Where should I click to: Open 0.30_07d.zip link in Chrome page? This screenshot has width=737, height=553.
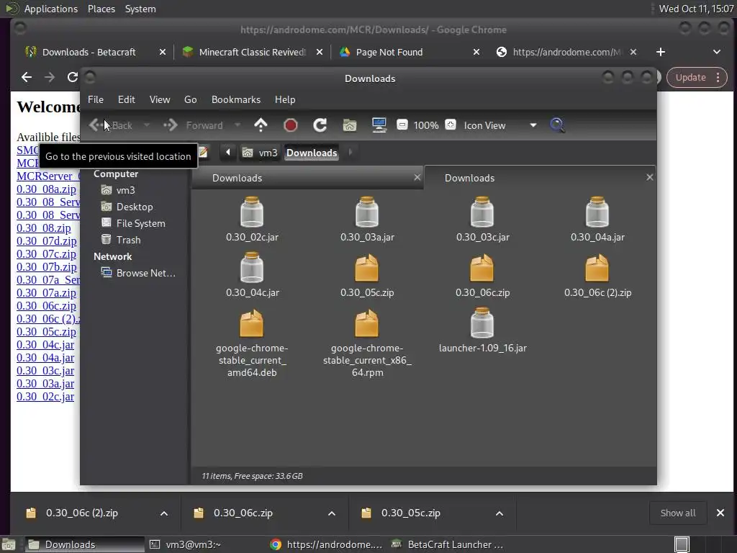tap(47, 240)
